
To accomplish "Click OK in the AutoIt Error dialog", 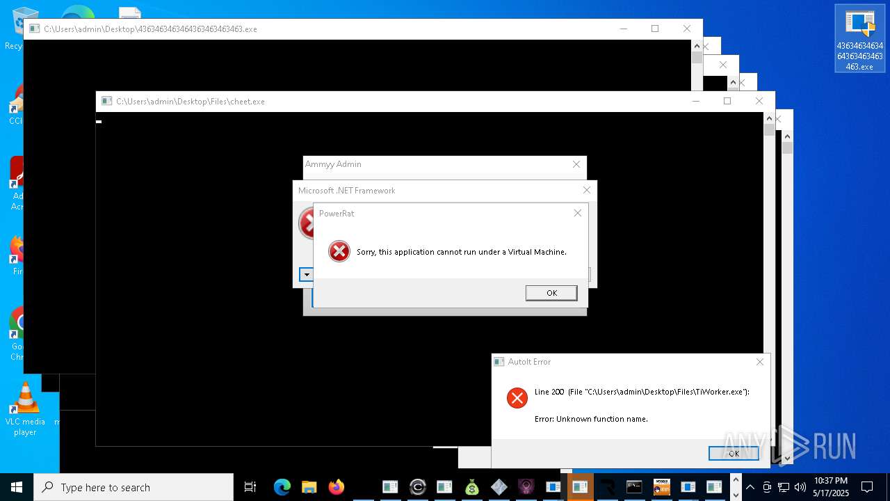I will (x=734, y=453).
